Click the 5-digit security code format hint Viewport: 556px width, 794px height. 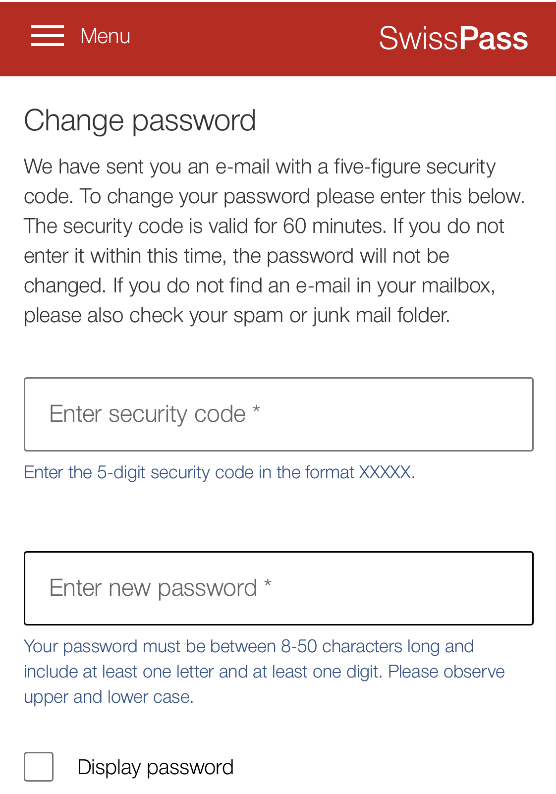point(220,472)
